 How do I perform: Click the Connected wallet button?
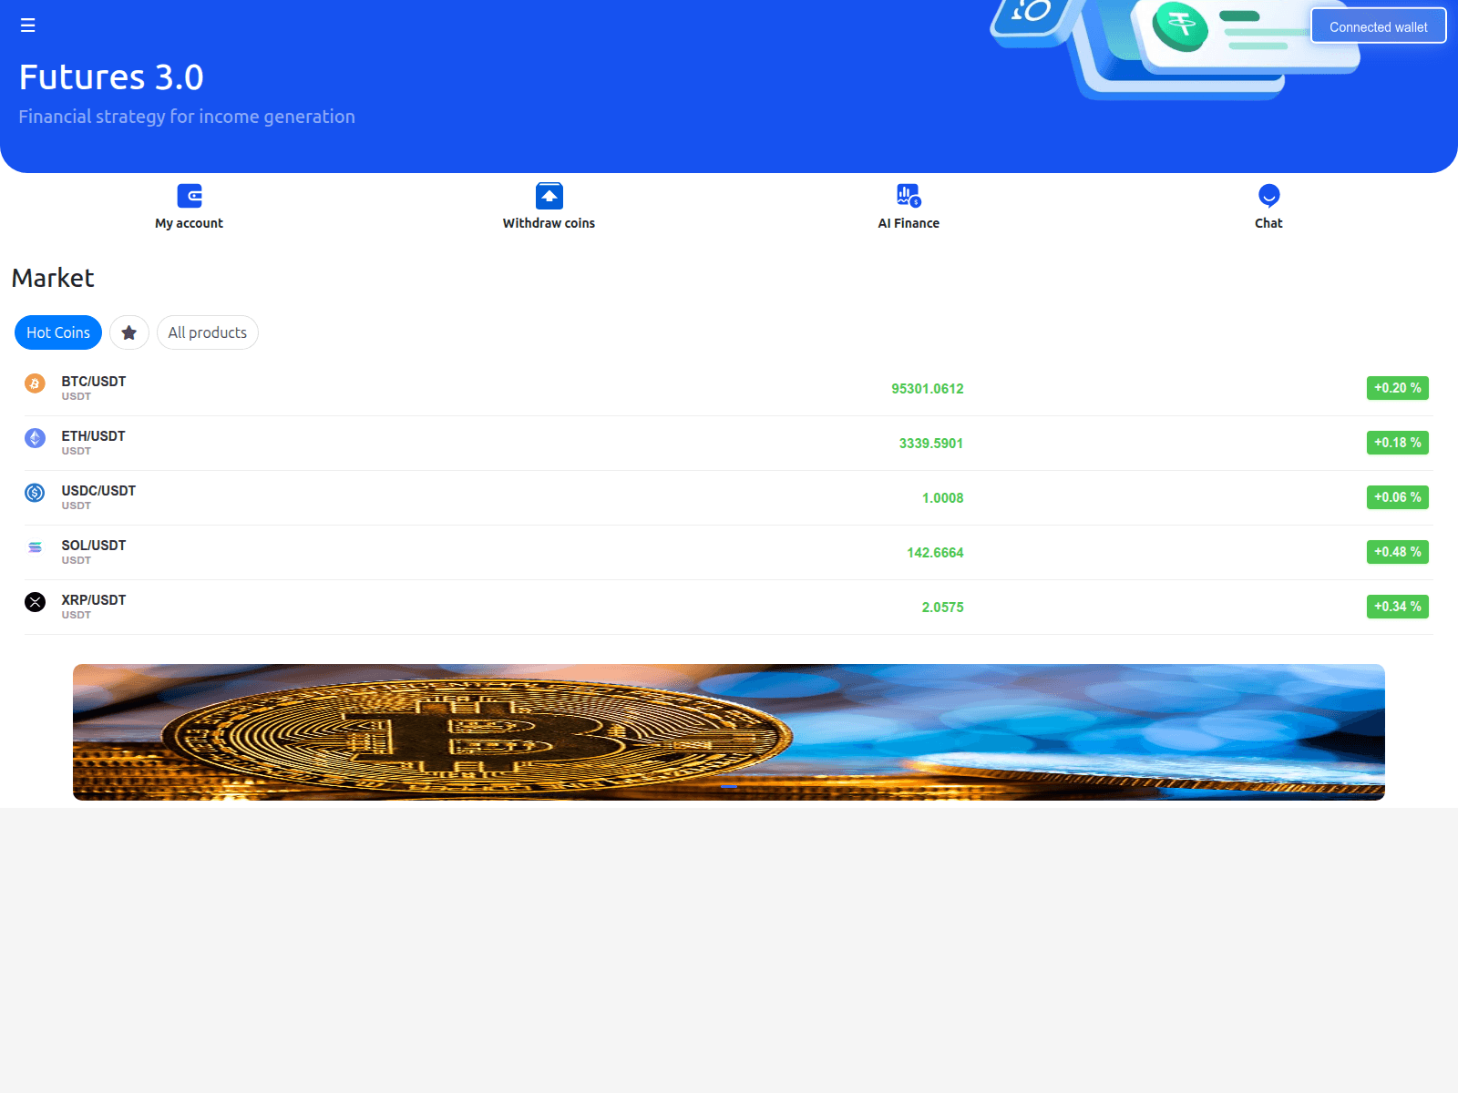[x=1378, y=26]
